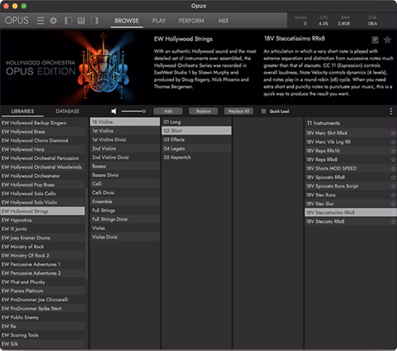Select the Celli section

(x=125, y=184)
